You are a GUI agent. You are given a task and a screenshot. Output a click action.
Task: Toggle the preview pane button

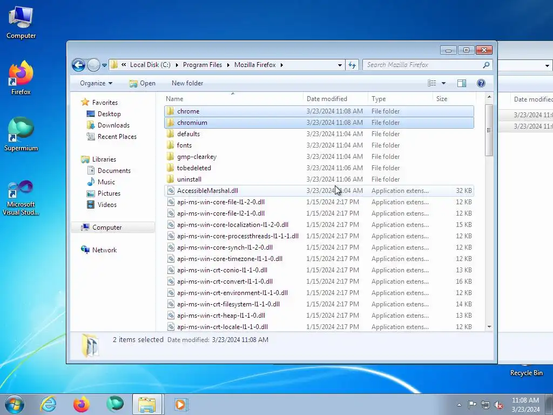tap(461, 83)
